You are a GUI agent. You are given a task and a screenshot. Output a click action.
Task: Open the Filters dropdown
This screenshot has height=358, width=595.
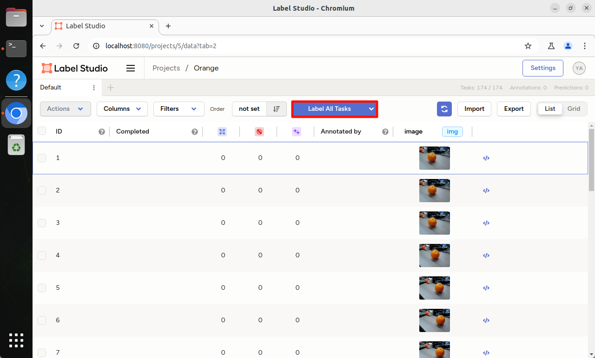pos(179,109)
